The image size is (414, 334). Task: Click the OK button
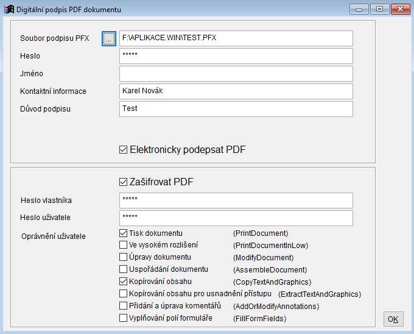[x=393, y=319]
